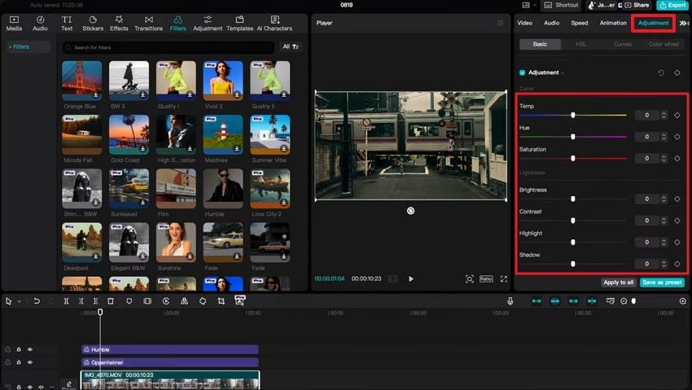
Task: Play the video in the Player
Action: (x=411, y=278)
